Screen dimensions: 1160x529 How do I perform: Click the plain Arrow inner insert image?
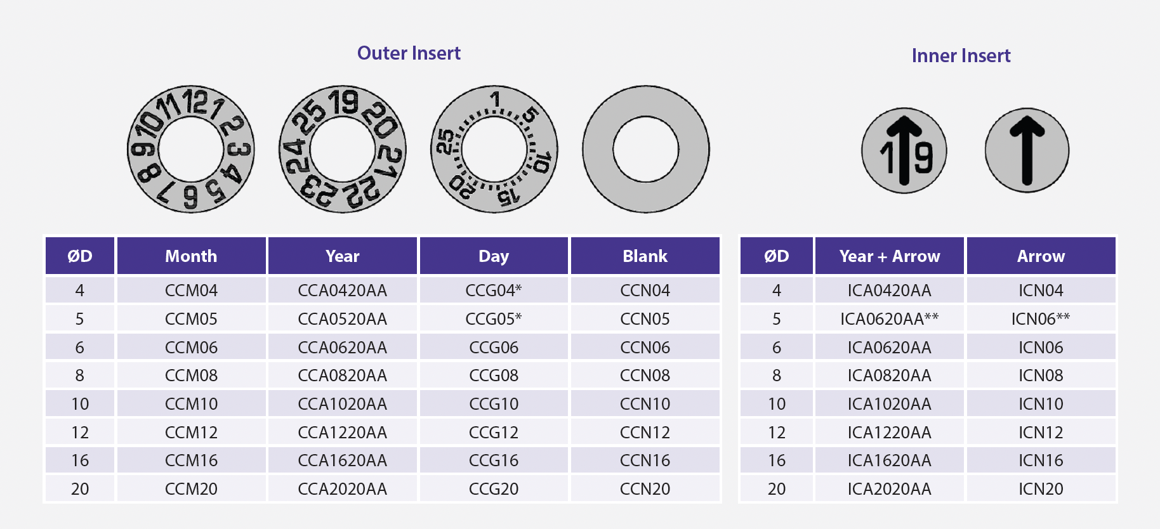pos(1027,150)
